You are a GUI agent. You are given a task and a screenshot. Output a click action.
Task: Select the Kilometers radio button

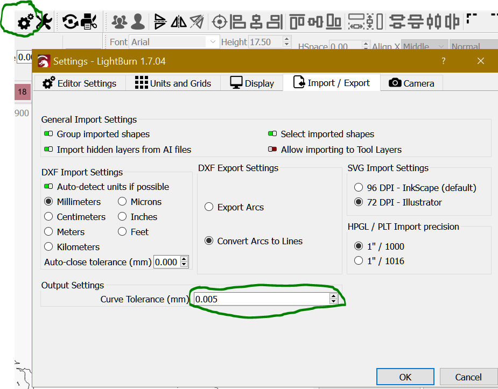48,246
